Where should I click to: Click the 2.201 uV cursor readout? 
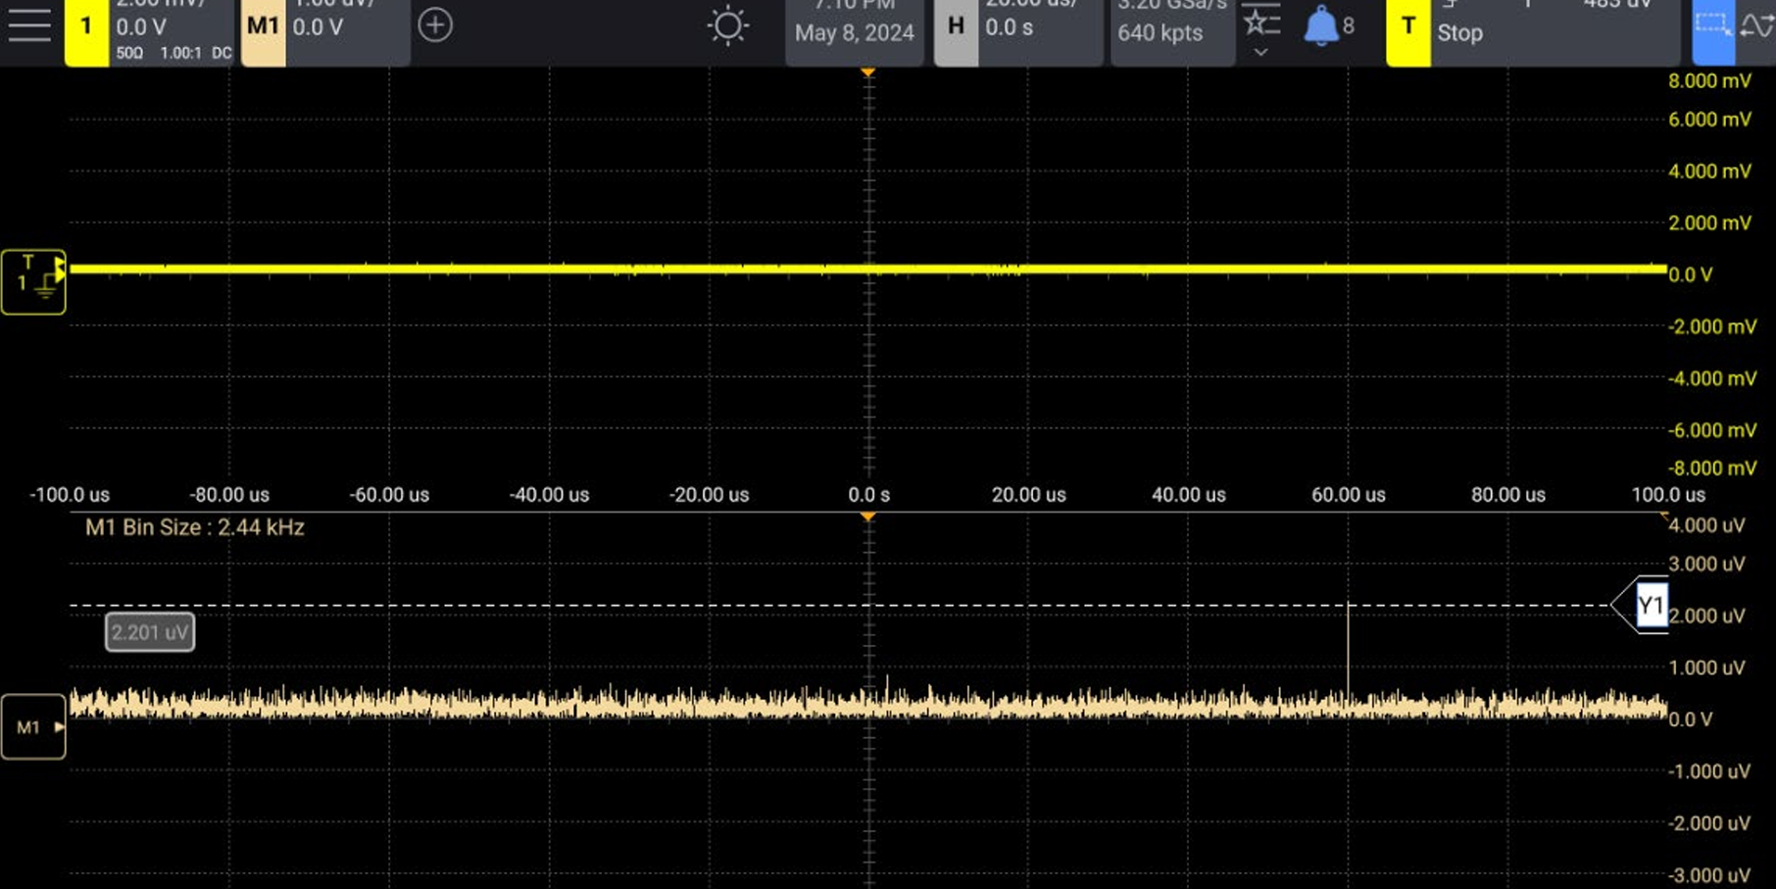tap(150, 632)
